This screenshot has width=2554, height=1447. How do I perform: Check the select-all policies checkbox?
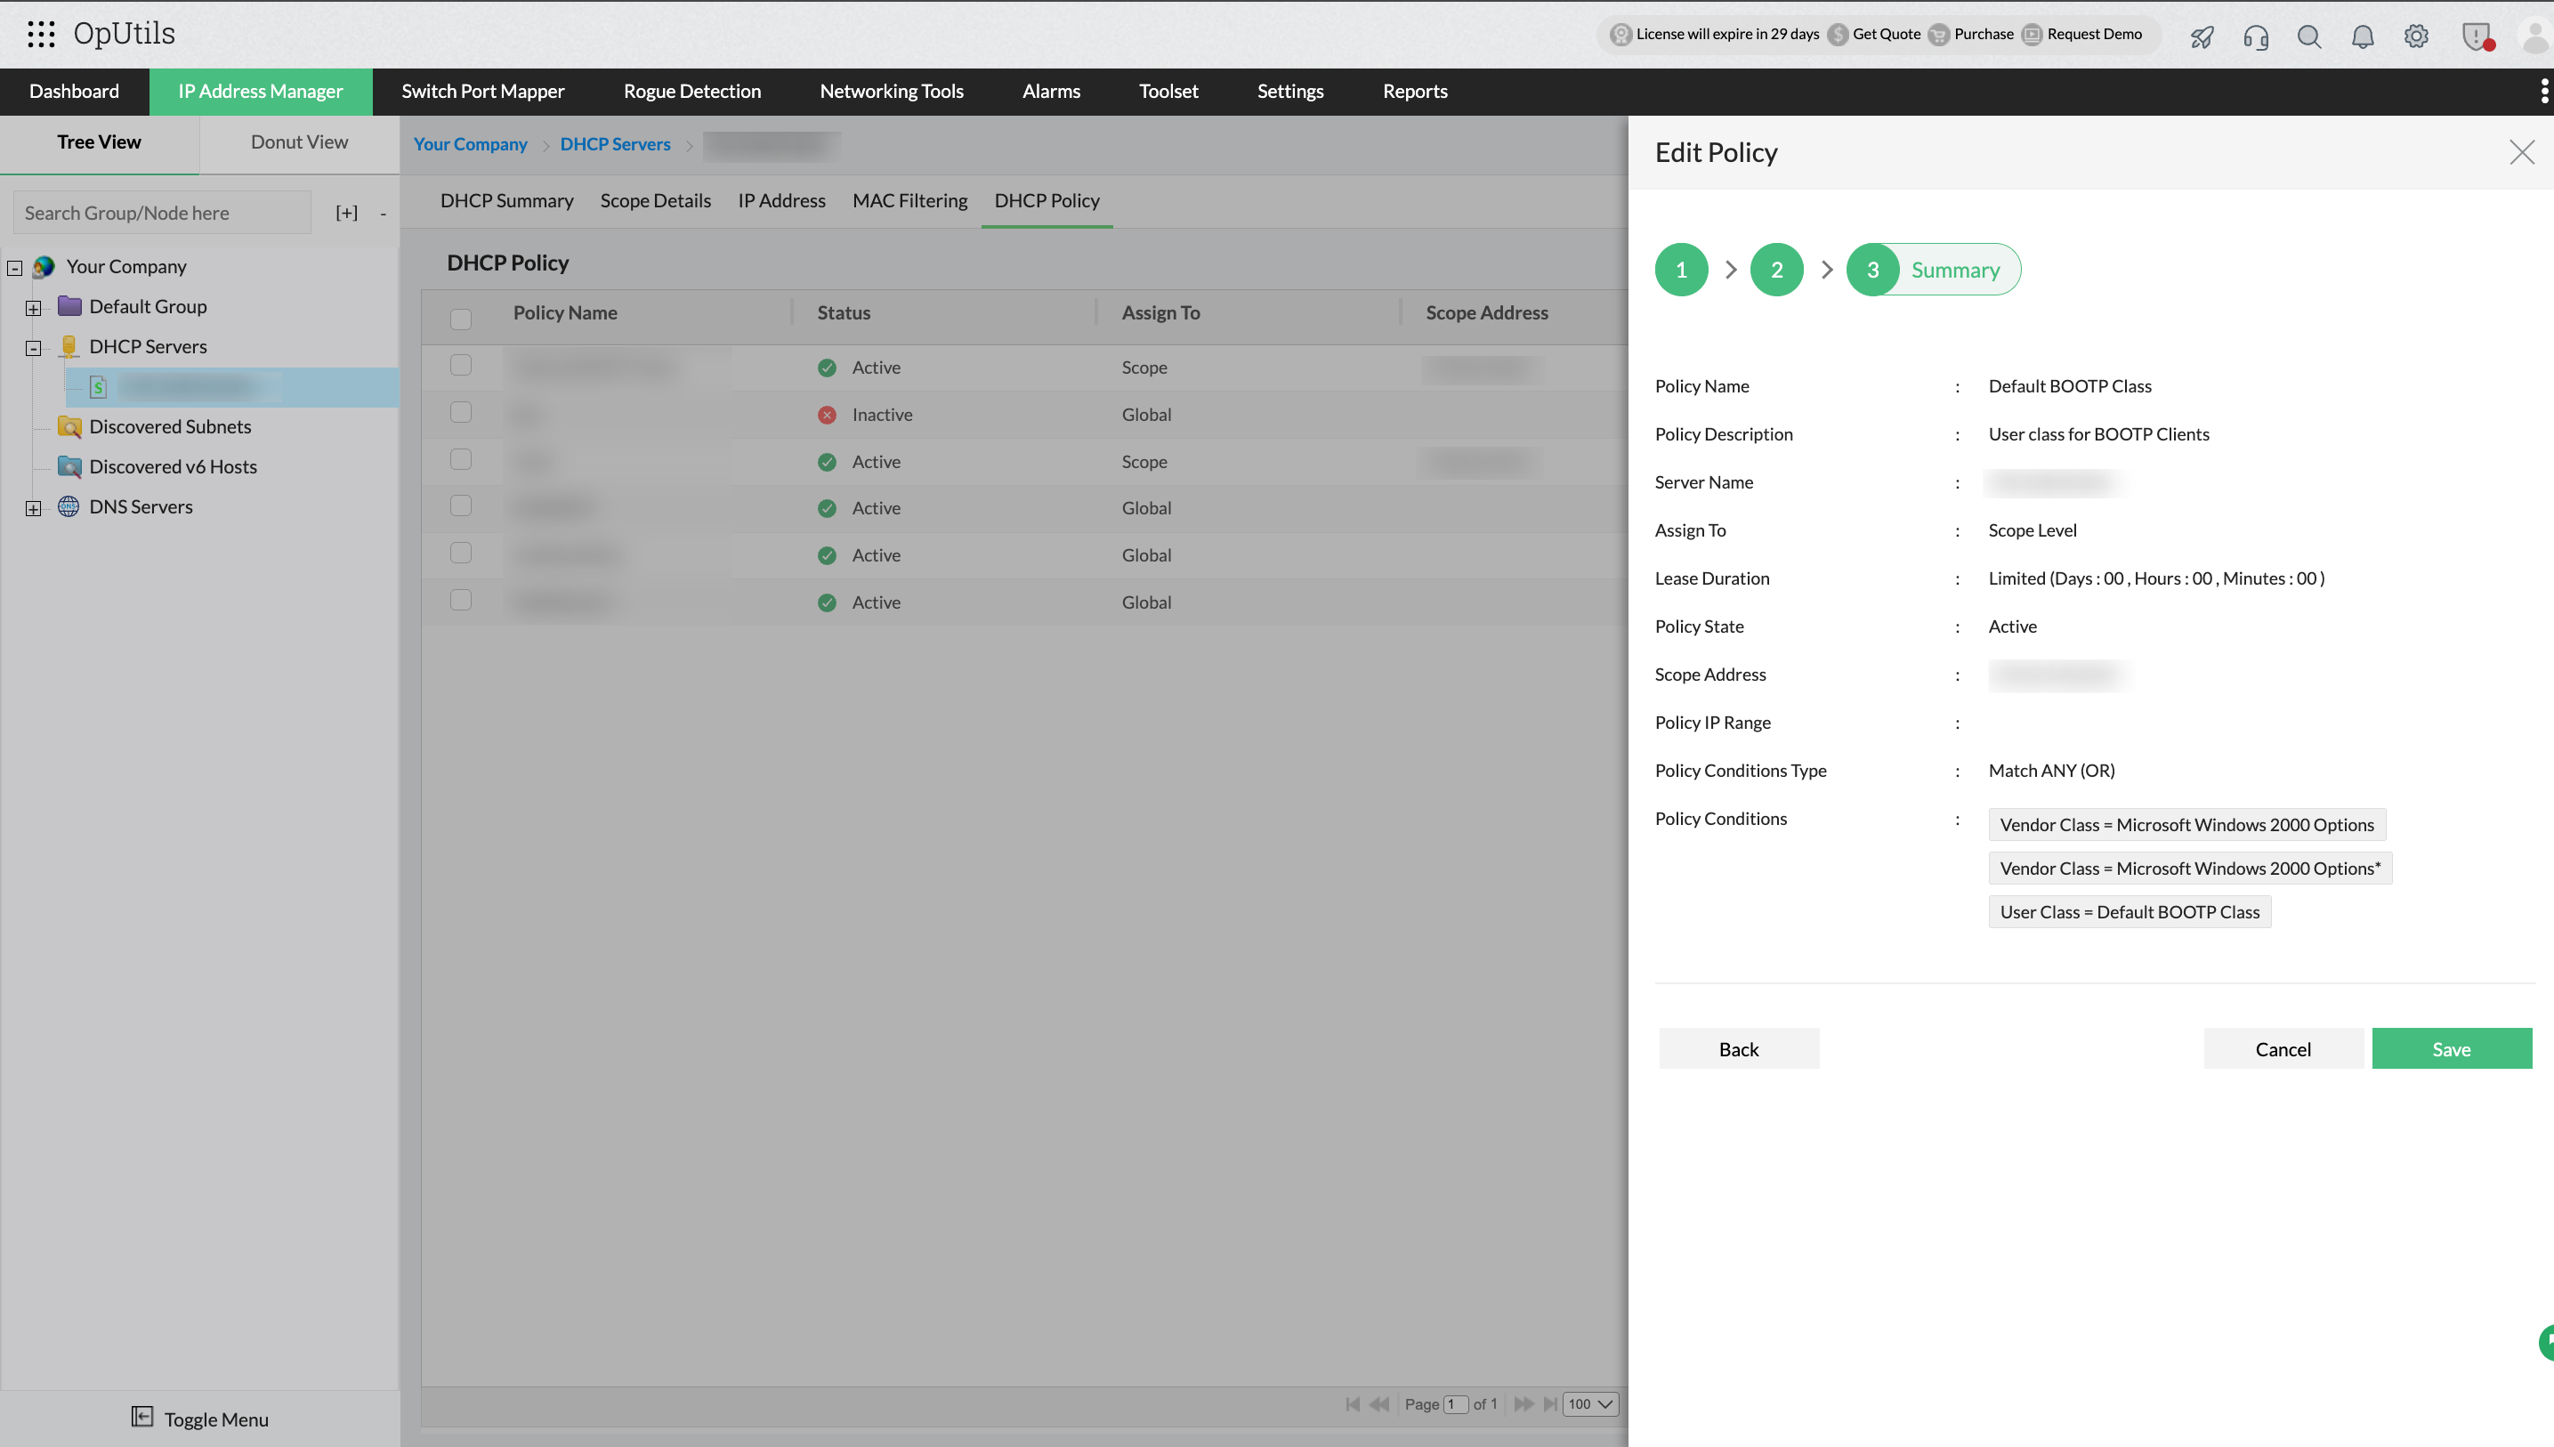pos(460,319)
